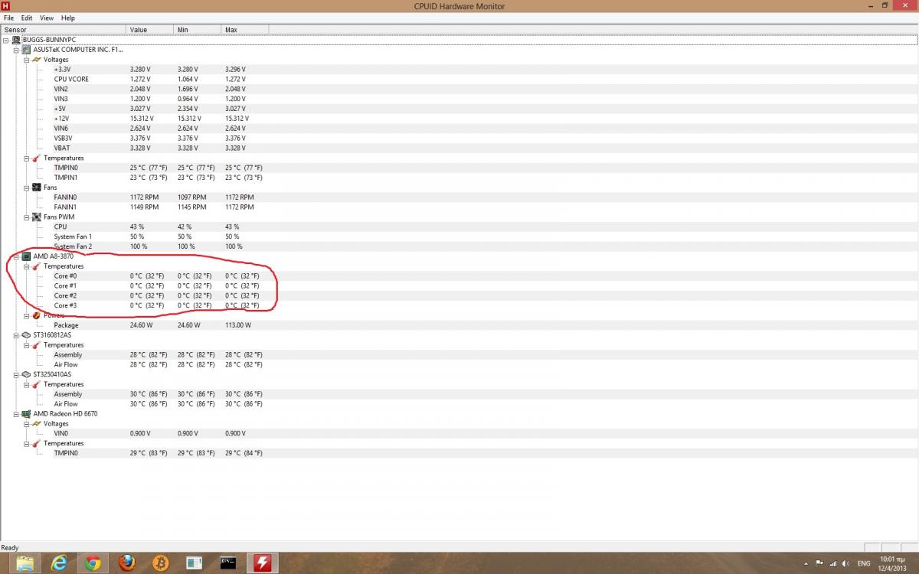Click the ASUSTeK motherboard icon
The width and height of the screenshot is (919, 574).
(27, 50)
